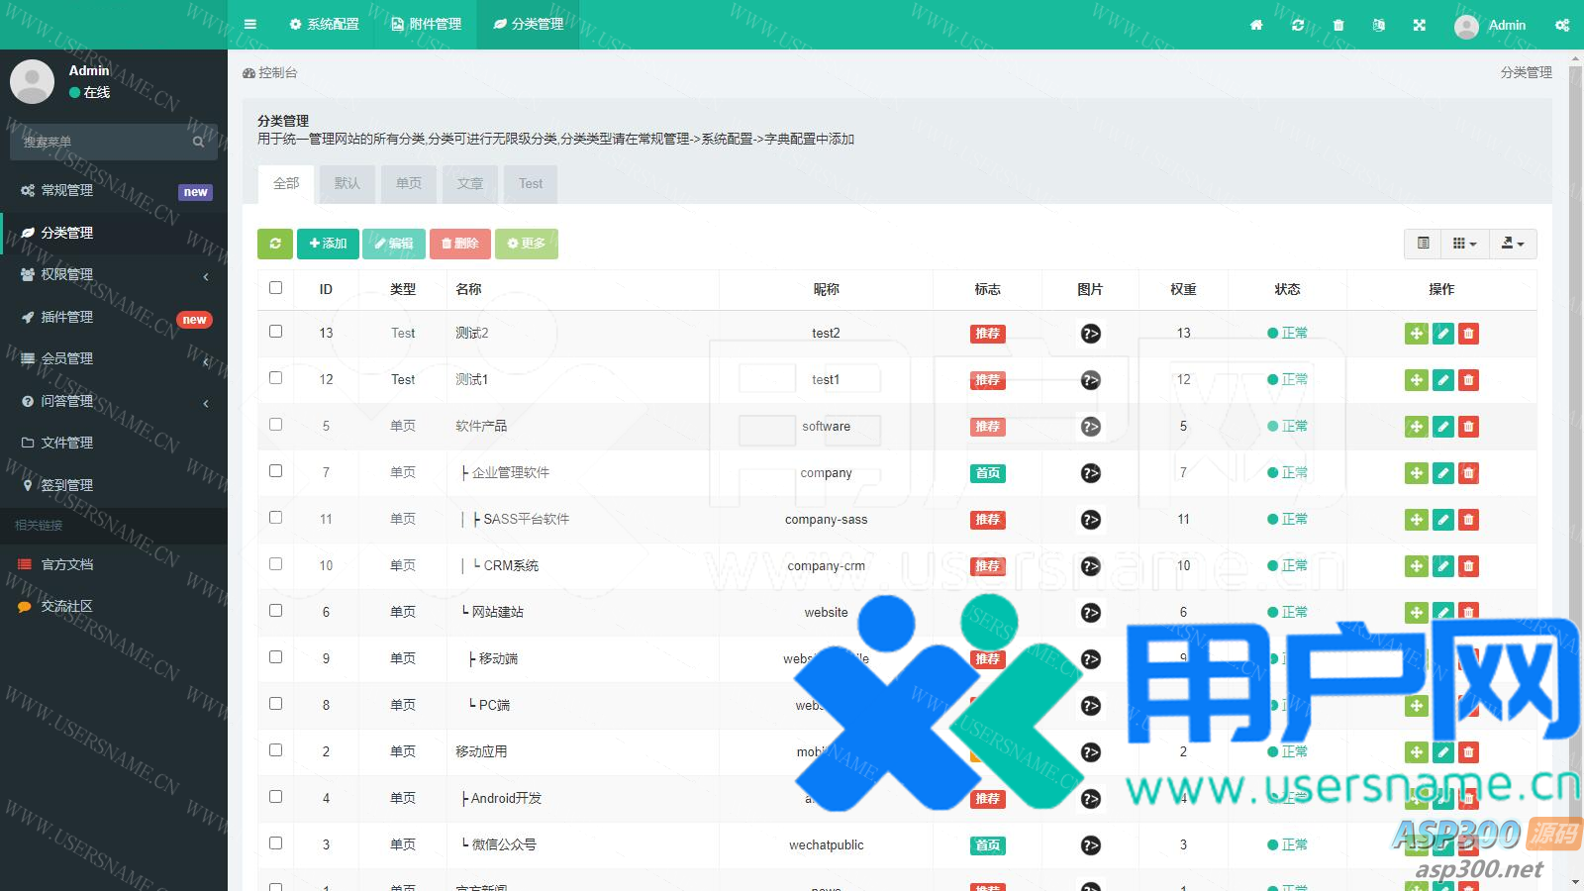Expand the 权限管理 sidebar menu
This screenshot has height=891, width=1584.
pos(114,274)
